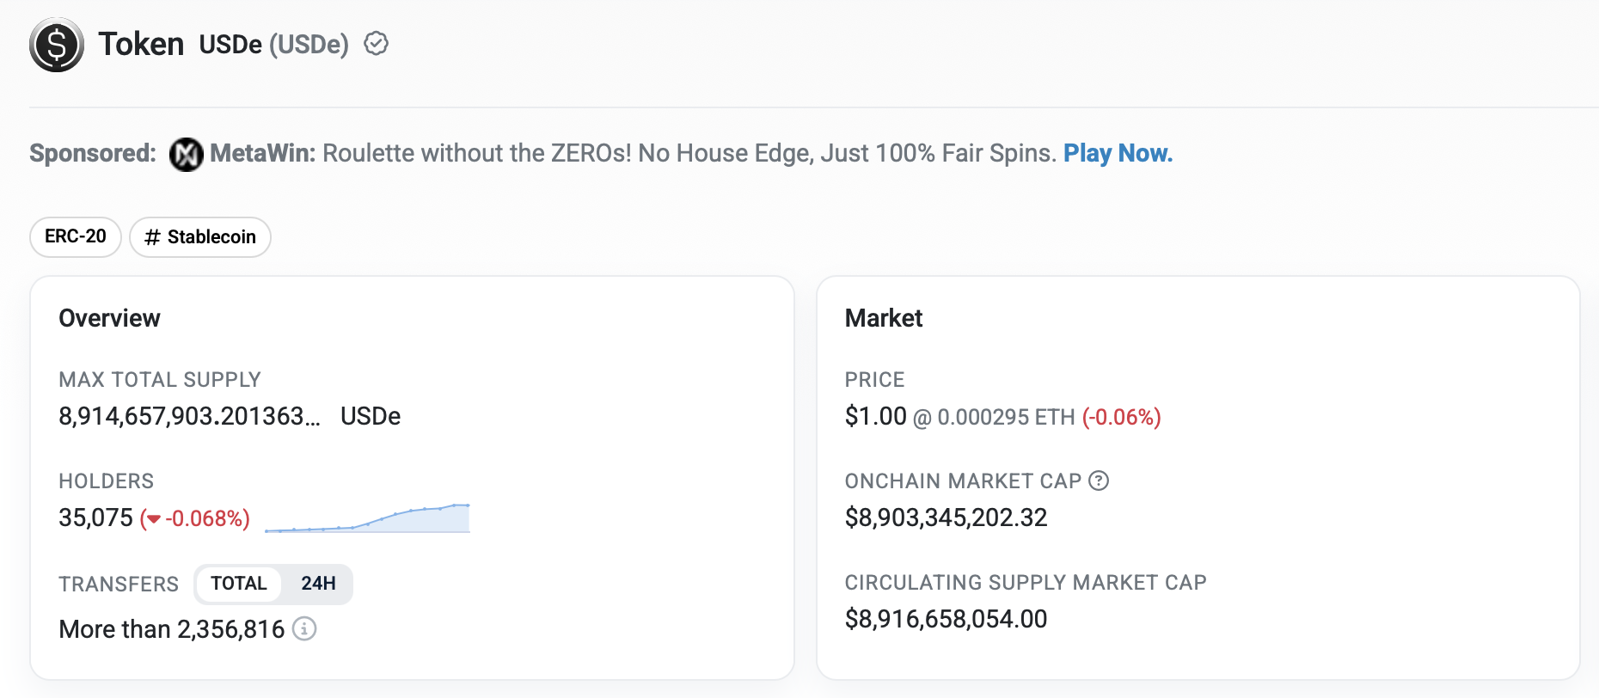Switch transfers view to 24H
The width and height of the screenshot is (1599, 698).
click(318, 584)
